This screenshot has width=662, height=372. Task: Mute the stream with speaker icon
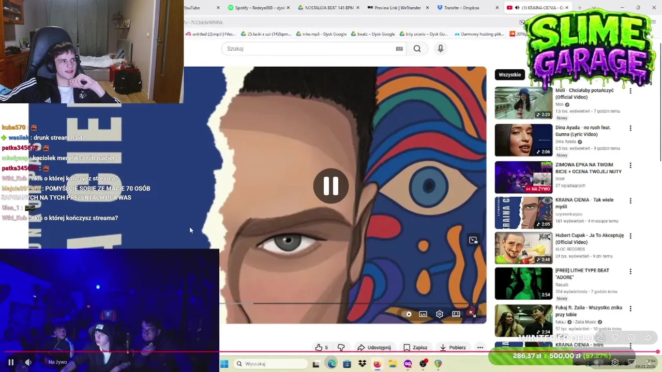(28, 362)
